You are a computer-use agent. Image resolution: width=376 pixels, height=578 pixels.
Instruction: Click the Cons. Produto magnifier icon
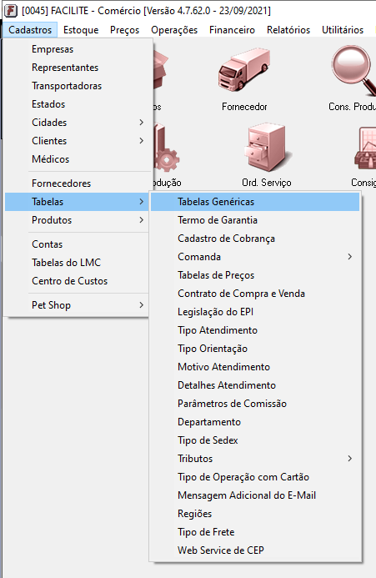point(354,70)
